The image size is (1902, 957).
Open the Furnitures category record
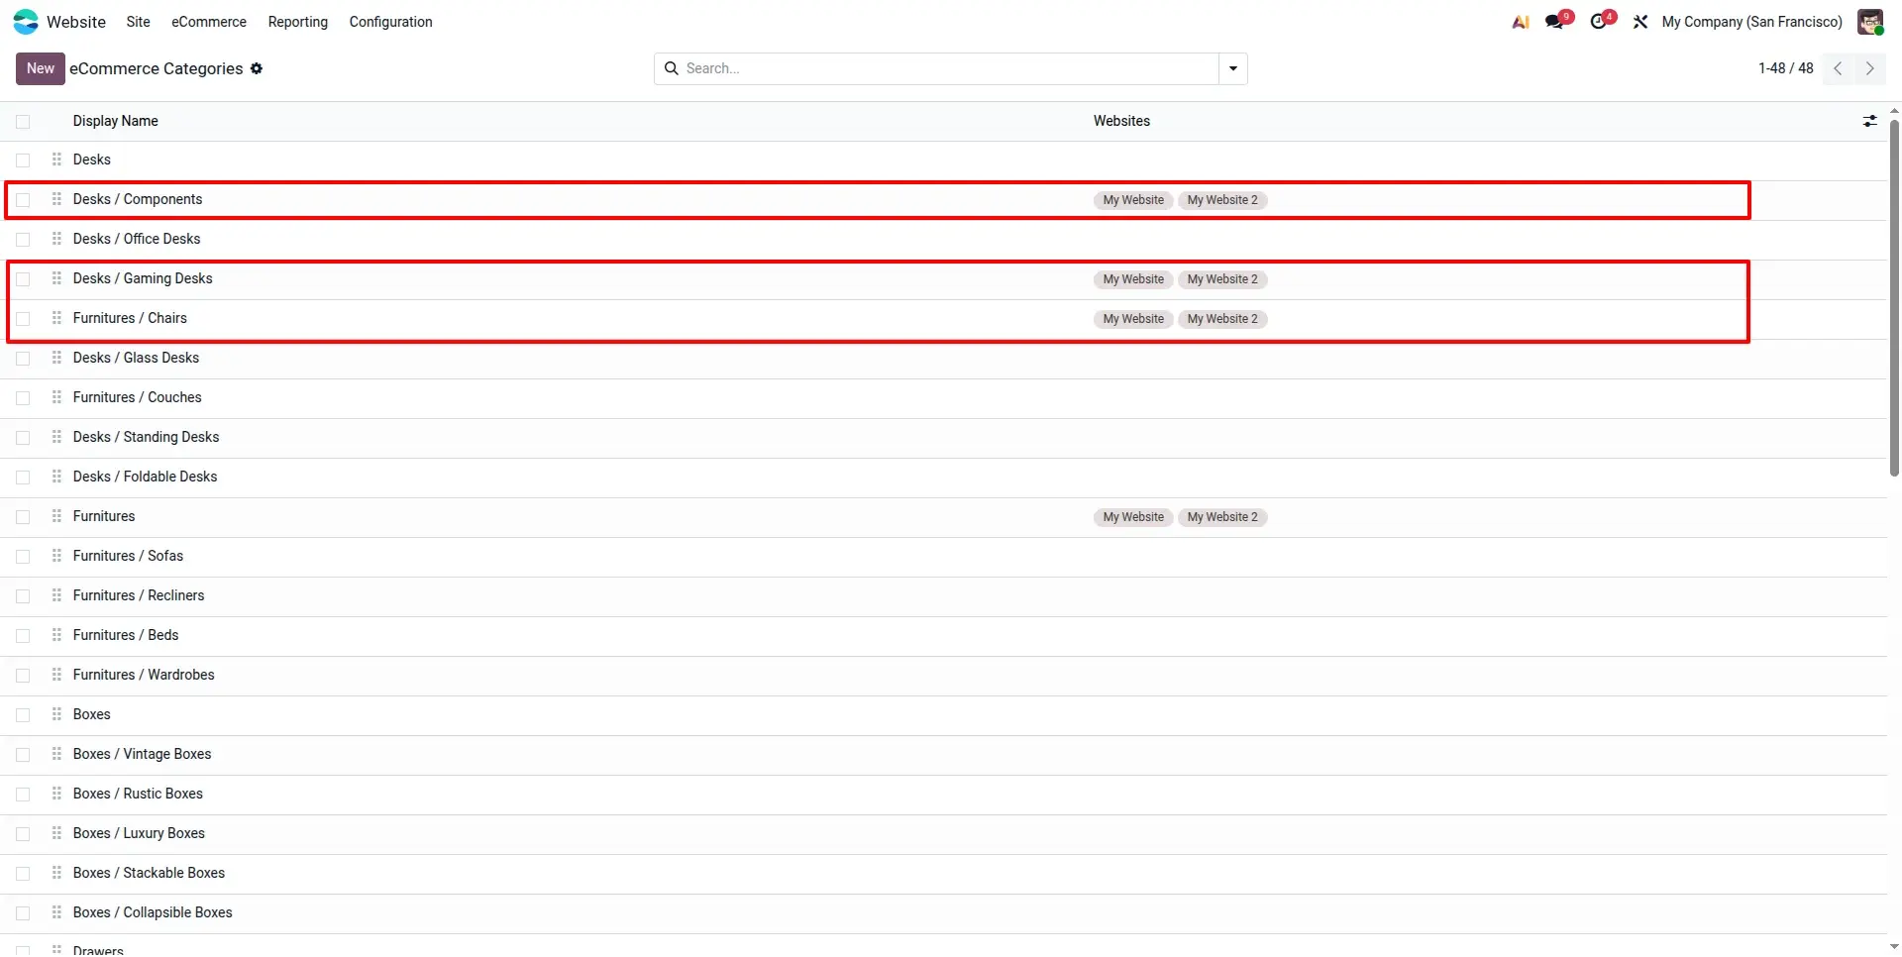click(x=104, y=516)
